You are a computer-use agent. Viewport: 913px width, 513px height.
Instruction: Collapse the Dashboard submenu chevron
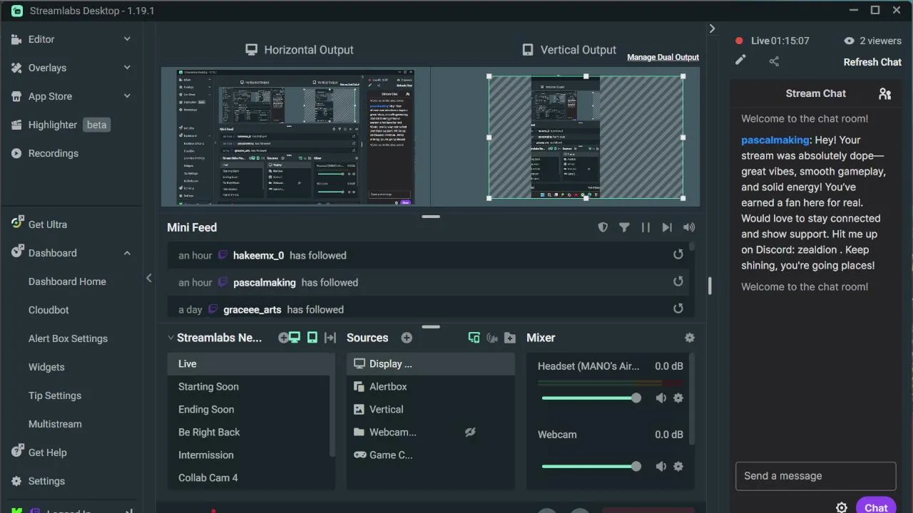tap(127, 253)
